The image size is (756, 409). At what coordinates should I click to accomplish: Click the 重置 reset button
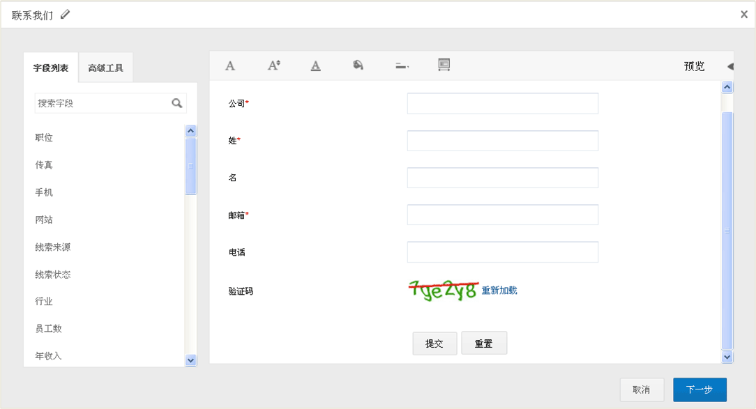pyautogui.click(x=484, y=343)
